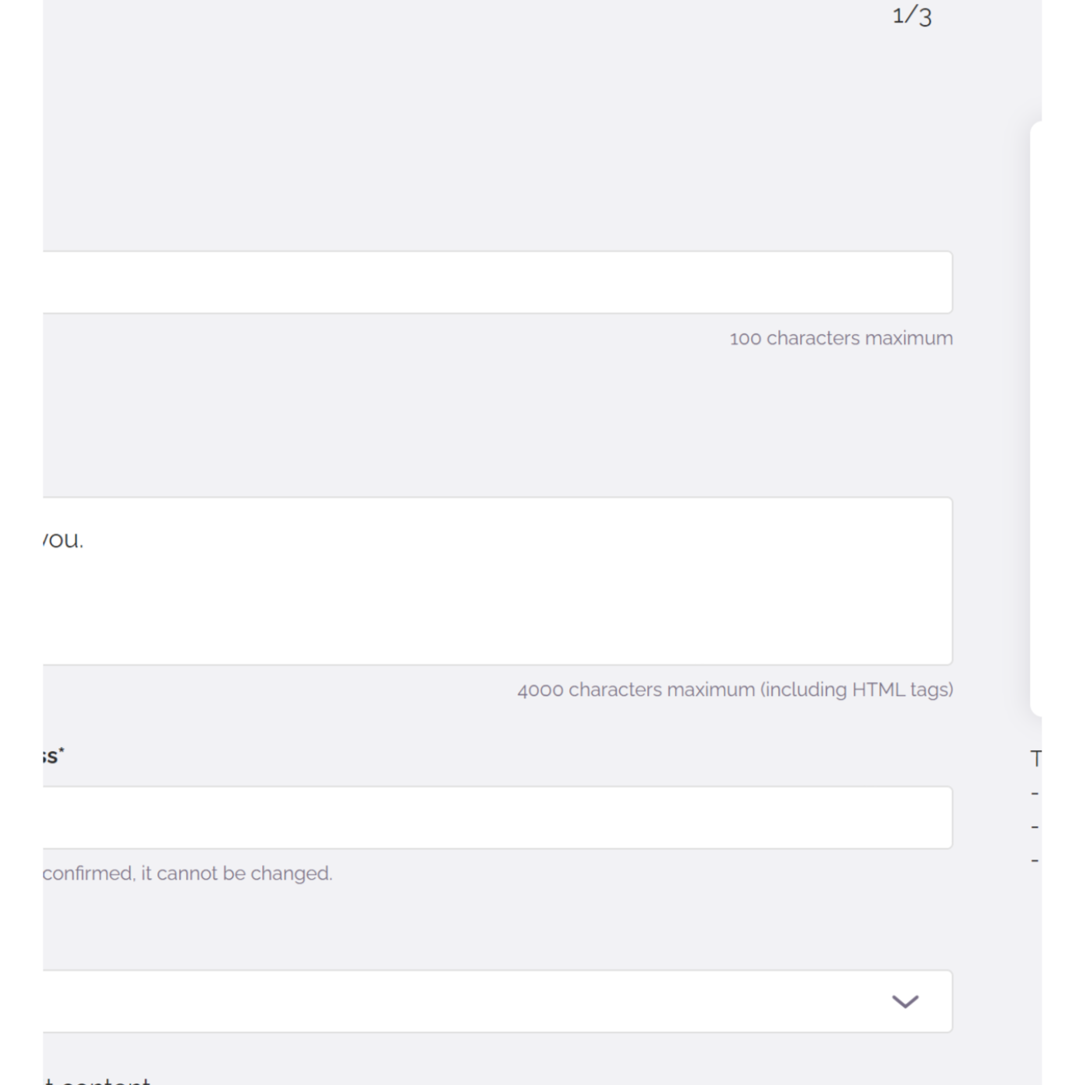Click the dropdown chevron arrow icon
Screen dimensions: 1085x1085
[x=904, y=1001]
